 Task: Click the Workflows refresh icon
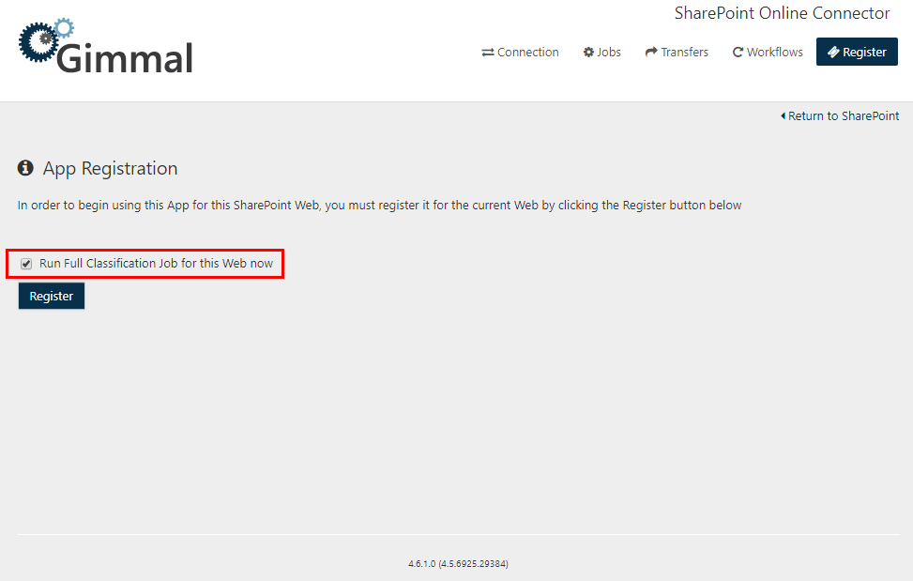pos(738,53)
